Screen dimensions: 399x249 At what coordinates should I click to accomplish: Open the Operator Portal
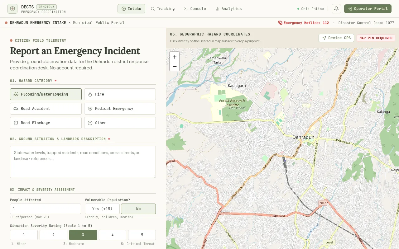click(x=368, y=9)
